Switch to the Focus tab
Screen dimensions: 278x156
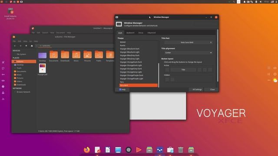point(141,33)
